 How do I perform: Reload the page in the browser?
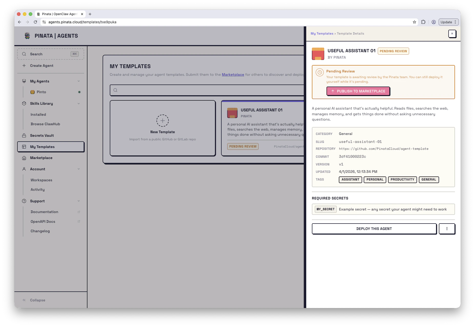click(35, 22)
